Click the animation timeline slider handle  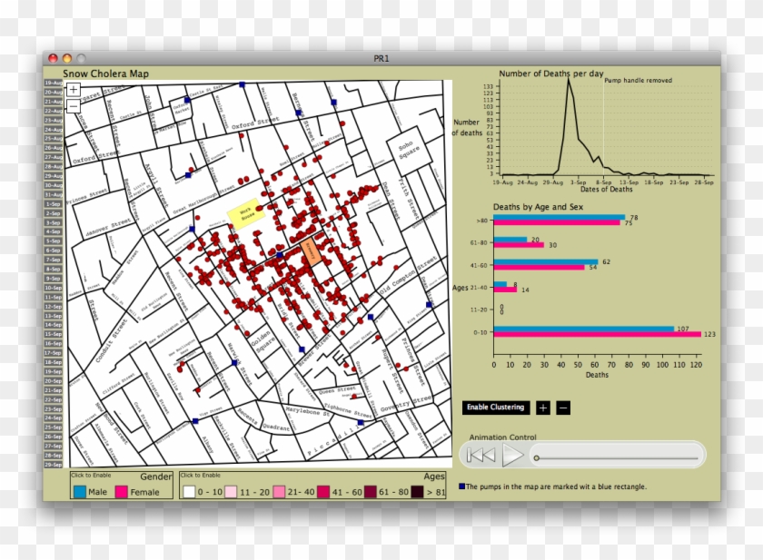click(x=537, y=457)
